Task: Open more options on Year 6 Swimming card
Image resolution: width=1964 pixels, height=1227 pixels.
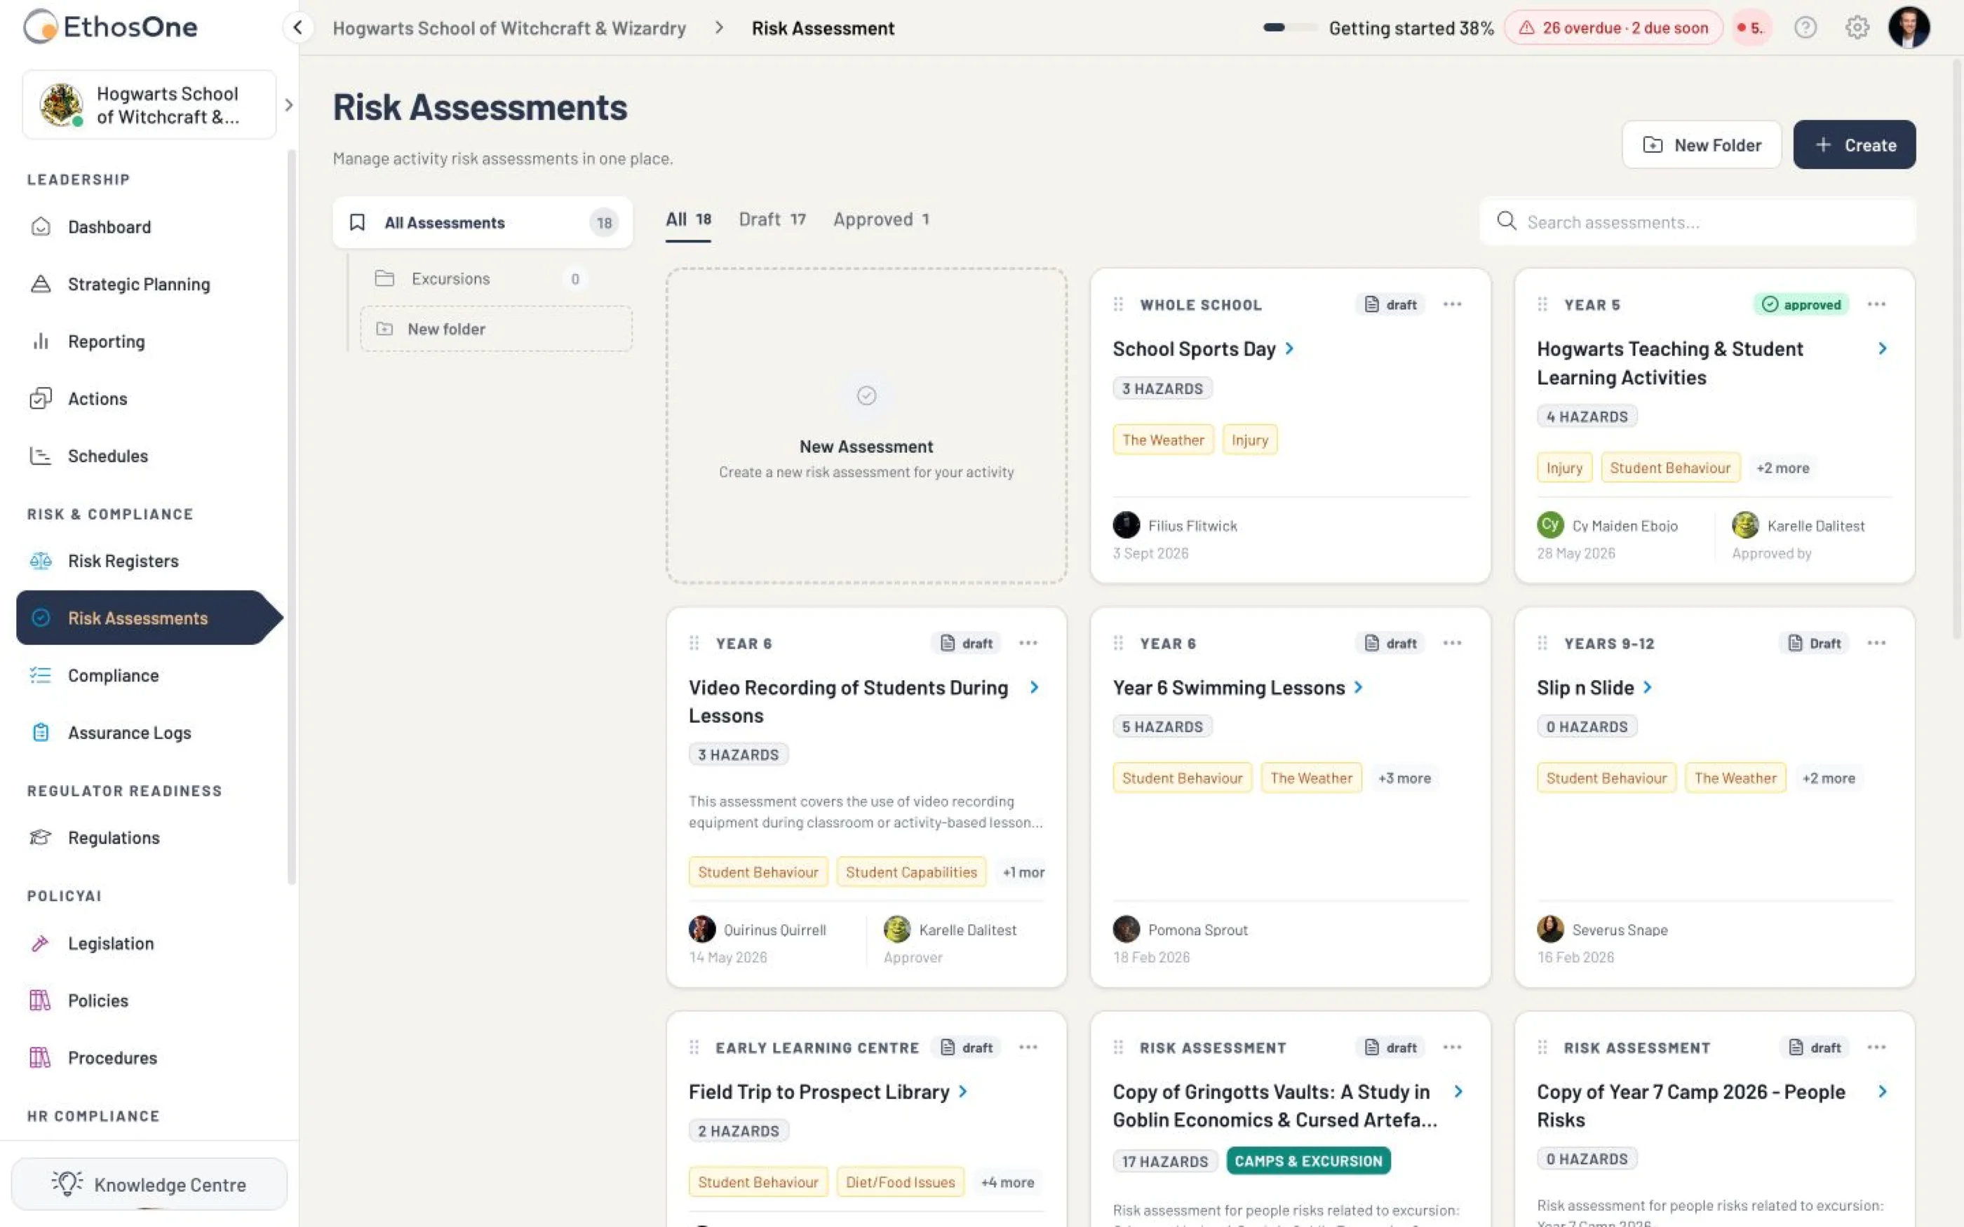Action: (x=1452, y=643)
